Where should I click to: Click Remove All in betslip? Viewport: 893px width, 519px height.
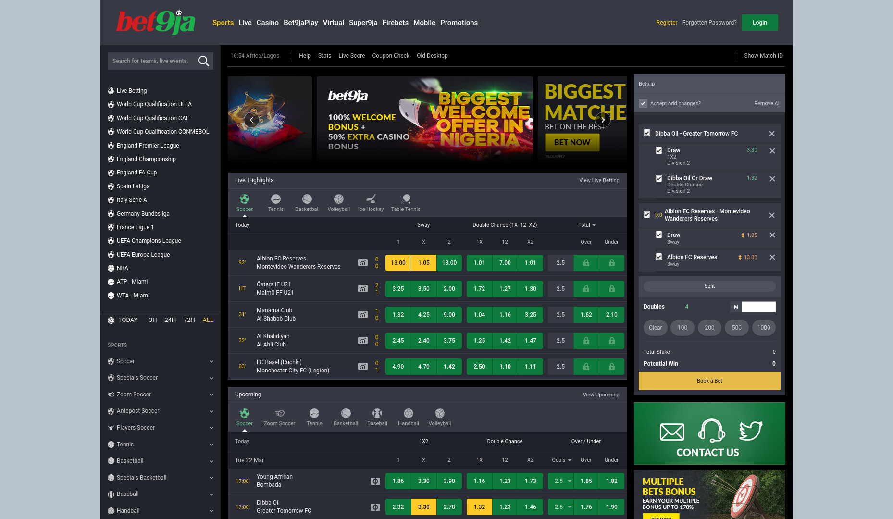(767, 103)
